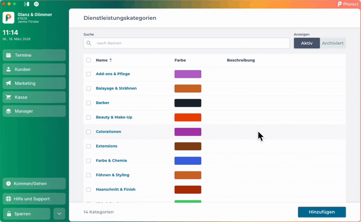Click the Phorest brand label at top right

(x=348, y=4)
